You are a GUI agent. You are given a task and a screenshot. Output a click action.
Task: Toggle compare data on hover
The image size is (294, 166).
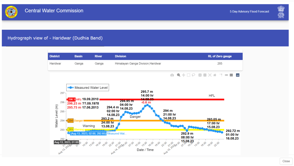coord(231,75)
